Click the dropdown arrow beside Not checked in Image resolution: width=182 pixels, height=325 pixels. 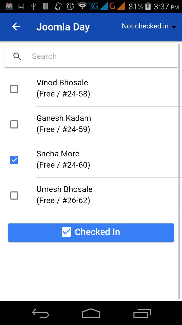pyautogui.click(x=174, y=27)
